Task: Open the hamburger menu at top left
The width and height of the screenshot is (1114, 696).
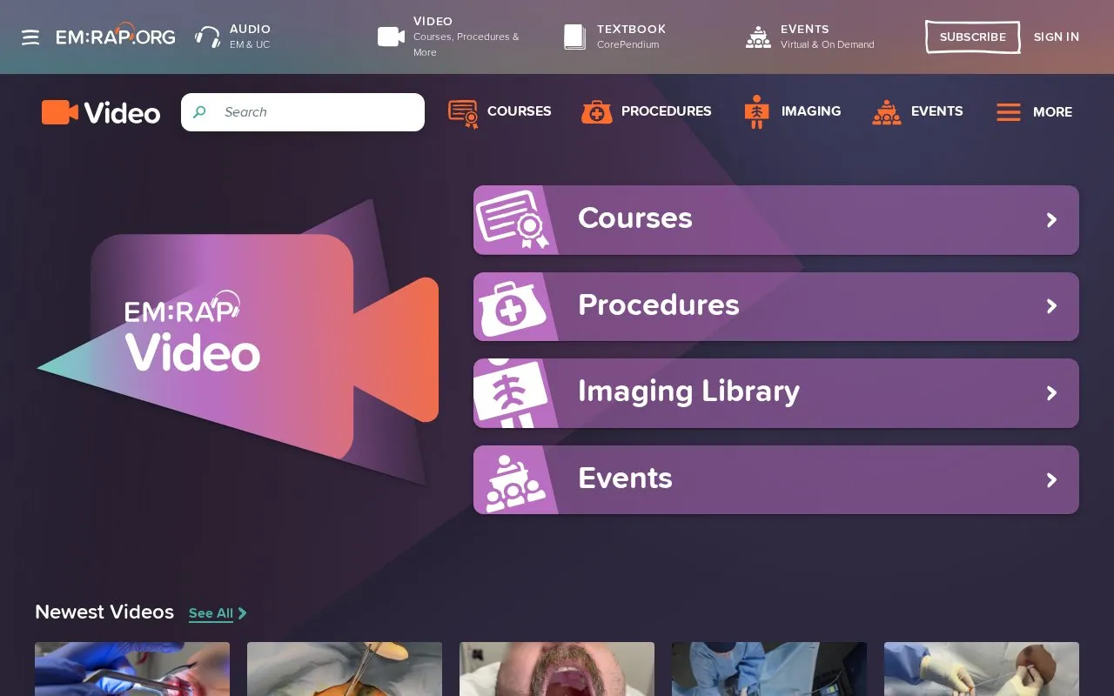Action: (x=30, y=37)
